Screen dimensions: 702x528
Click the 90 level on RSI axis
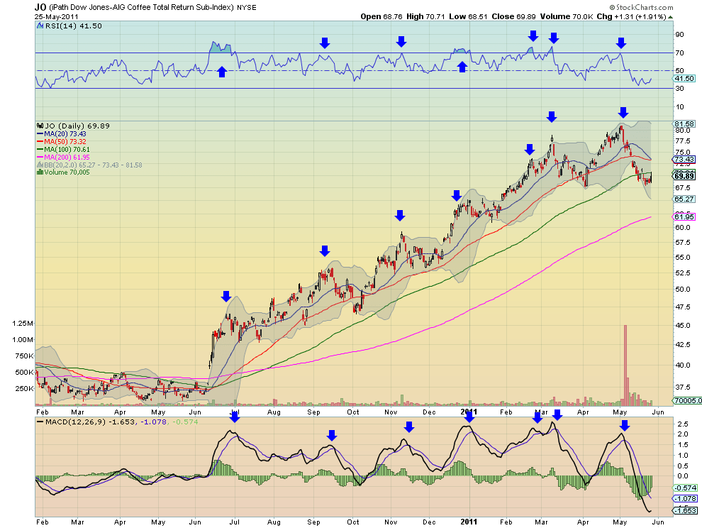(x=679, y=35)
